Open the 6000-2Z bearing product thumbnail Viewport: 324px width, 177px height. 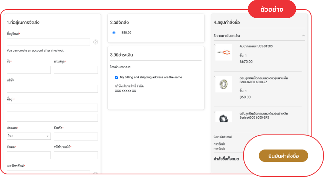(223, 84)
